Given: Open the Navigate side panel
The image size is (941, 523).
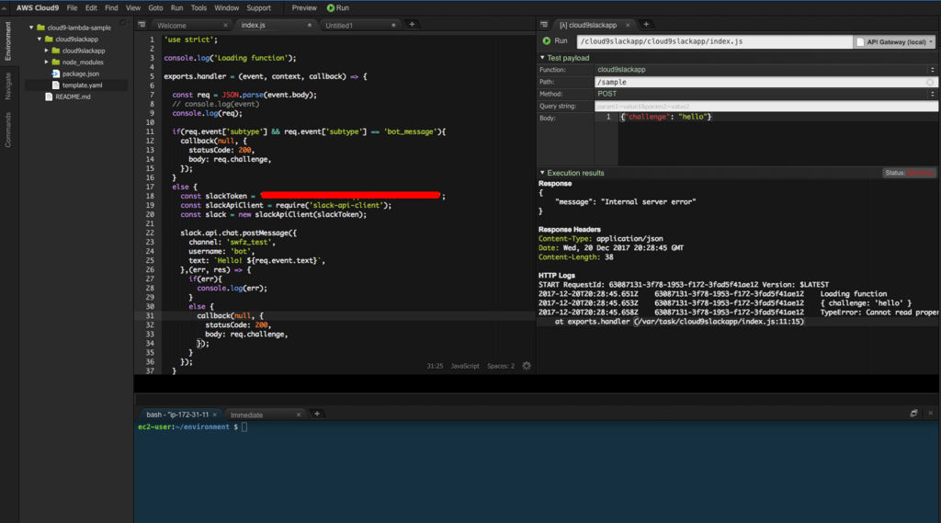Looking at the screenshot, I should coord(8,85).
